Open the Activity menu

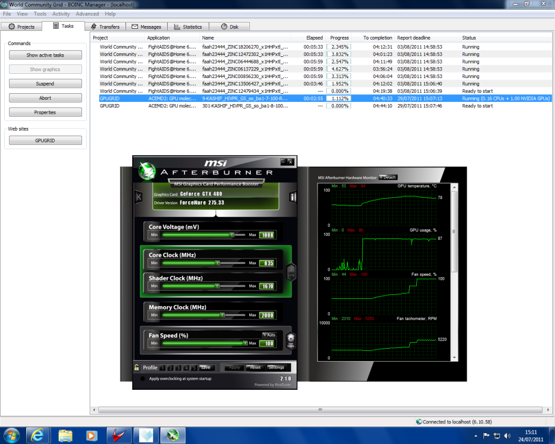tap(61, 14)
